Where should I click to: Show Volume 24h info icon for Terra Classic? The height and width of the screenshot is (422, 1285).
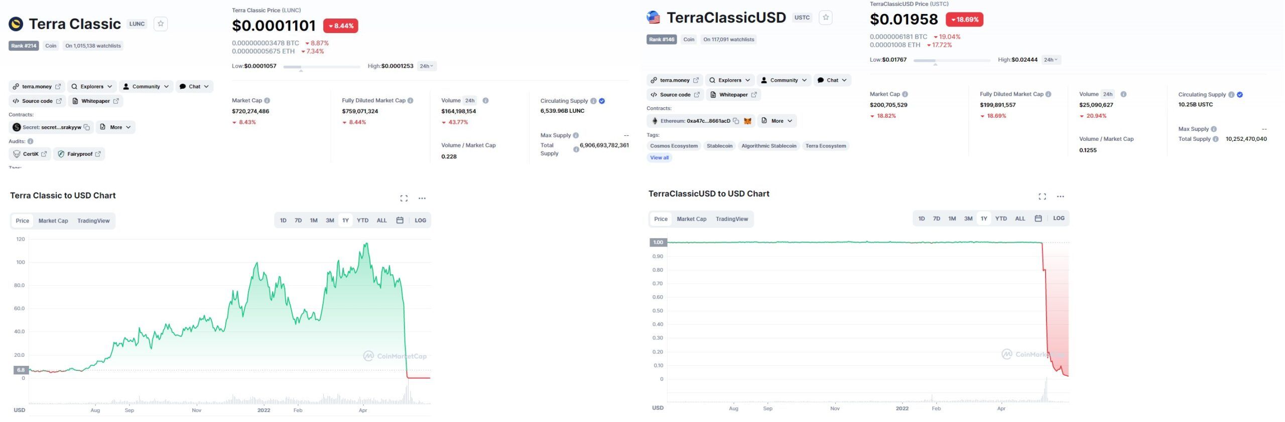point(485,101)
